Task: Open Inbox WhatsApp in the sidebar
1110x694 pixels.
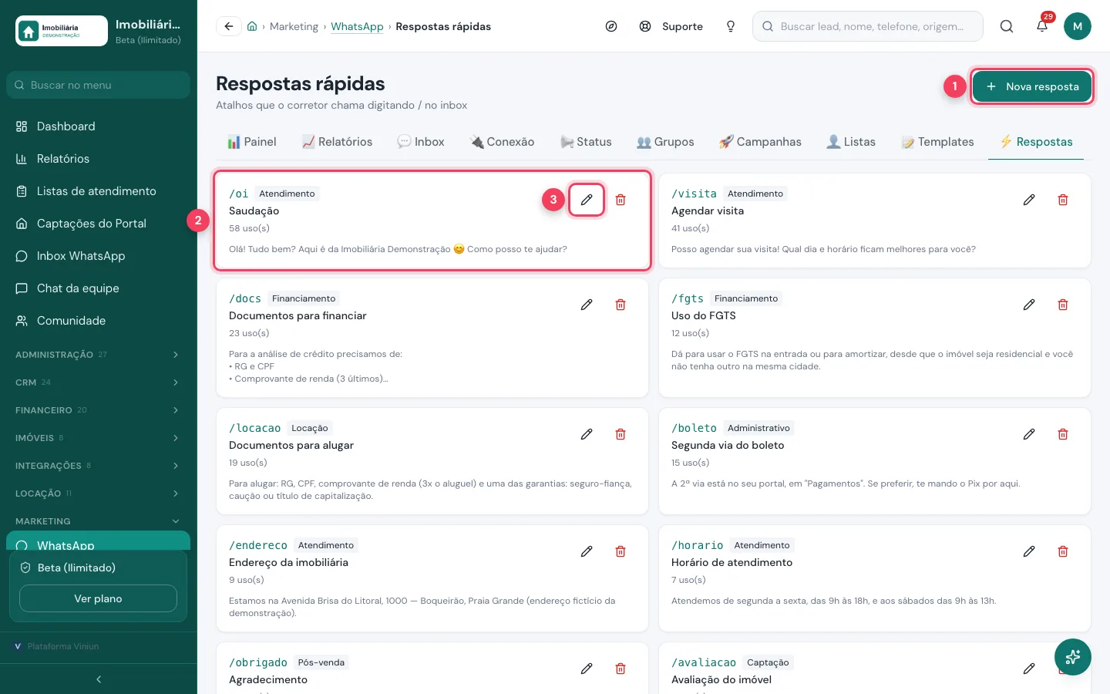Action: click(x=98, y=256)
